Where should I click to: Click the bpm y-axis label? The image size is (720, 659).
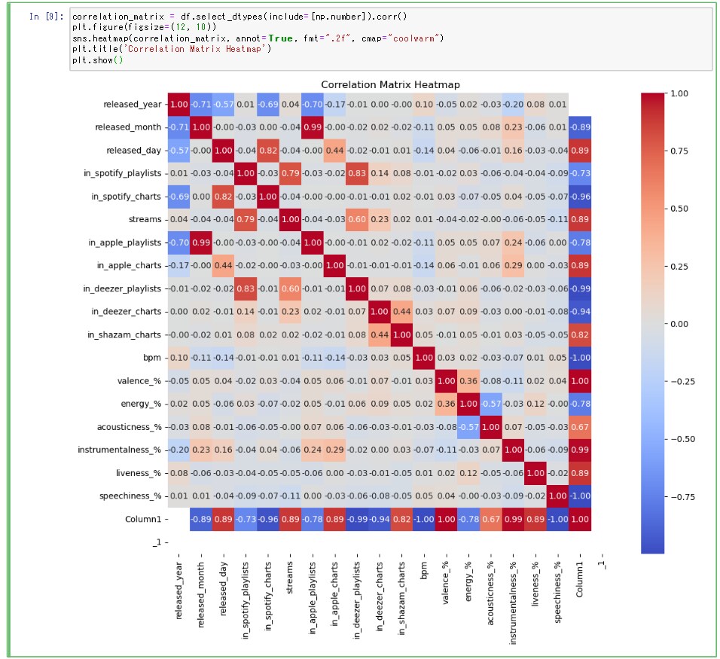(152, 358)
